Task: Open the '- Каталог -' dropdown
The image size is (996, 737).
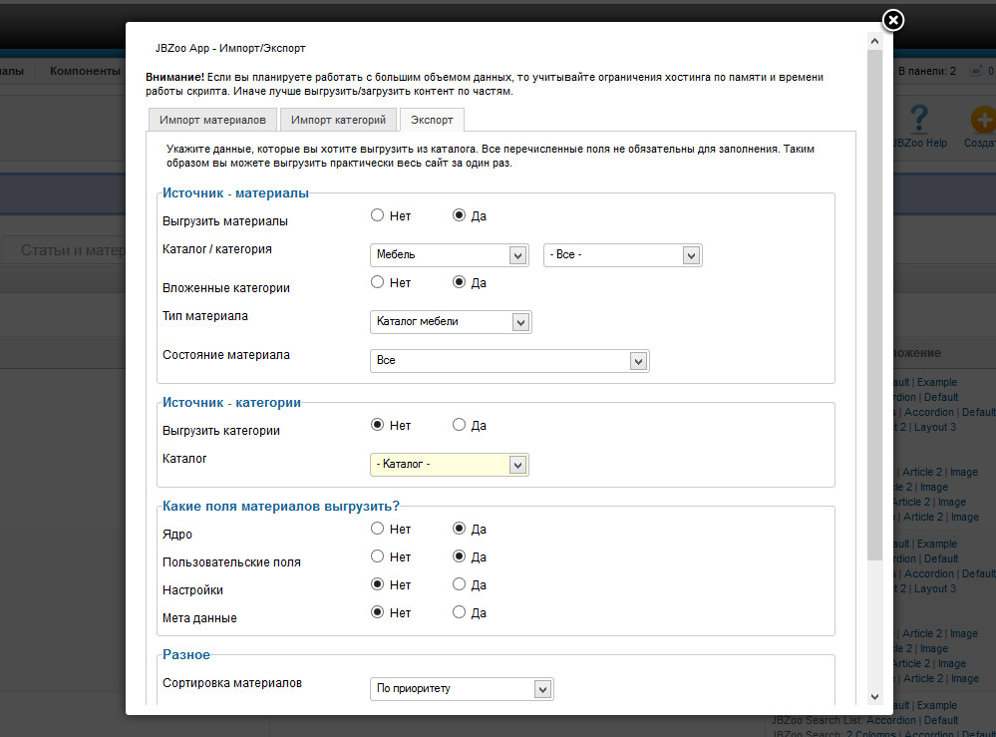Action: [449, 465]
